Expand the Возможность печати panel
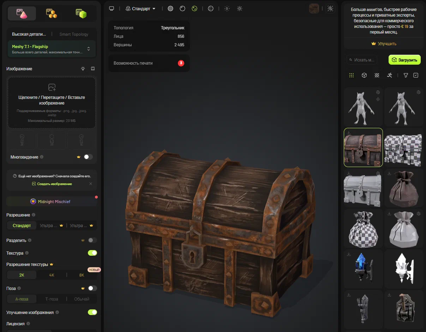This screenshot has height=332, width=426. 149,63
